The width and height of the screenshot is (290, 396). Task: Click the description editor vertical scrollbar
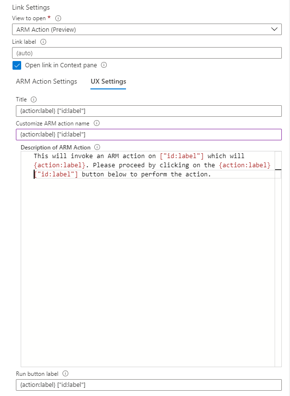[x=278, y=259]
